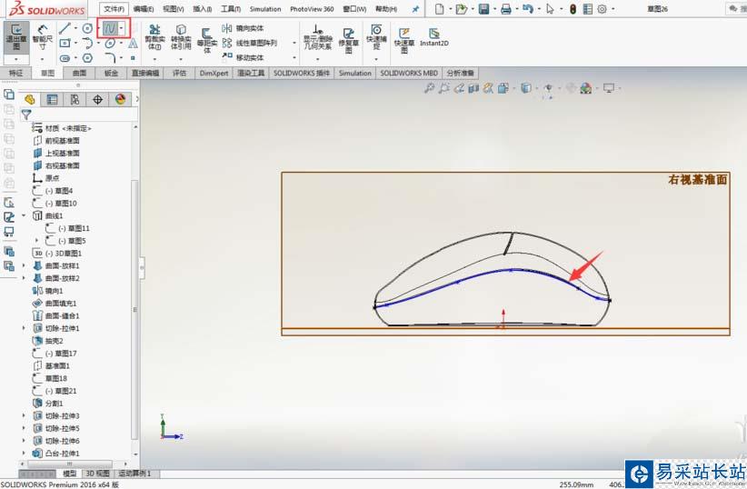
Task: Select 右视基准面 in the feature tree
Action: coord(62,166)
